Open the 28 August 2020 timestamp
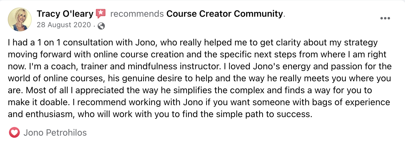 click(64, 25)
